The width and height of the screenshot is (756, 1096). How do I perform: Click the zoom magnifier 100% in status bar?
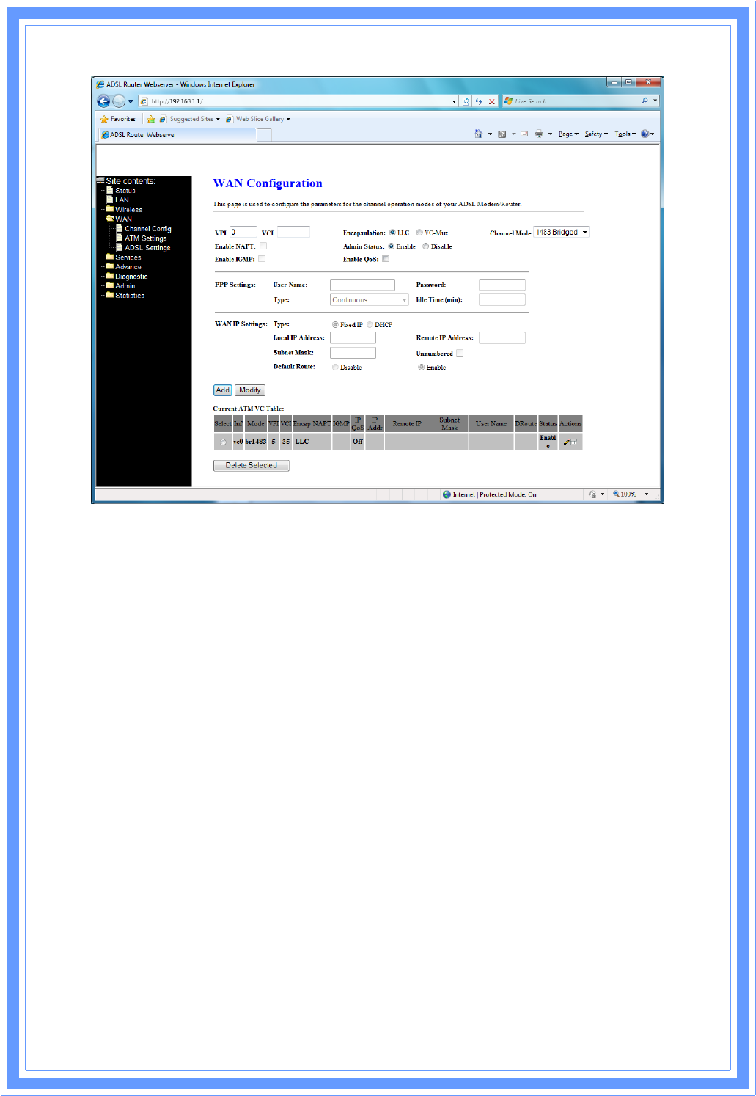click(625, 494)
